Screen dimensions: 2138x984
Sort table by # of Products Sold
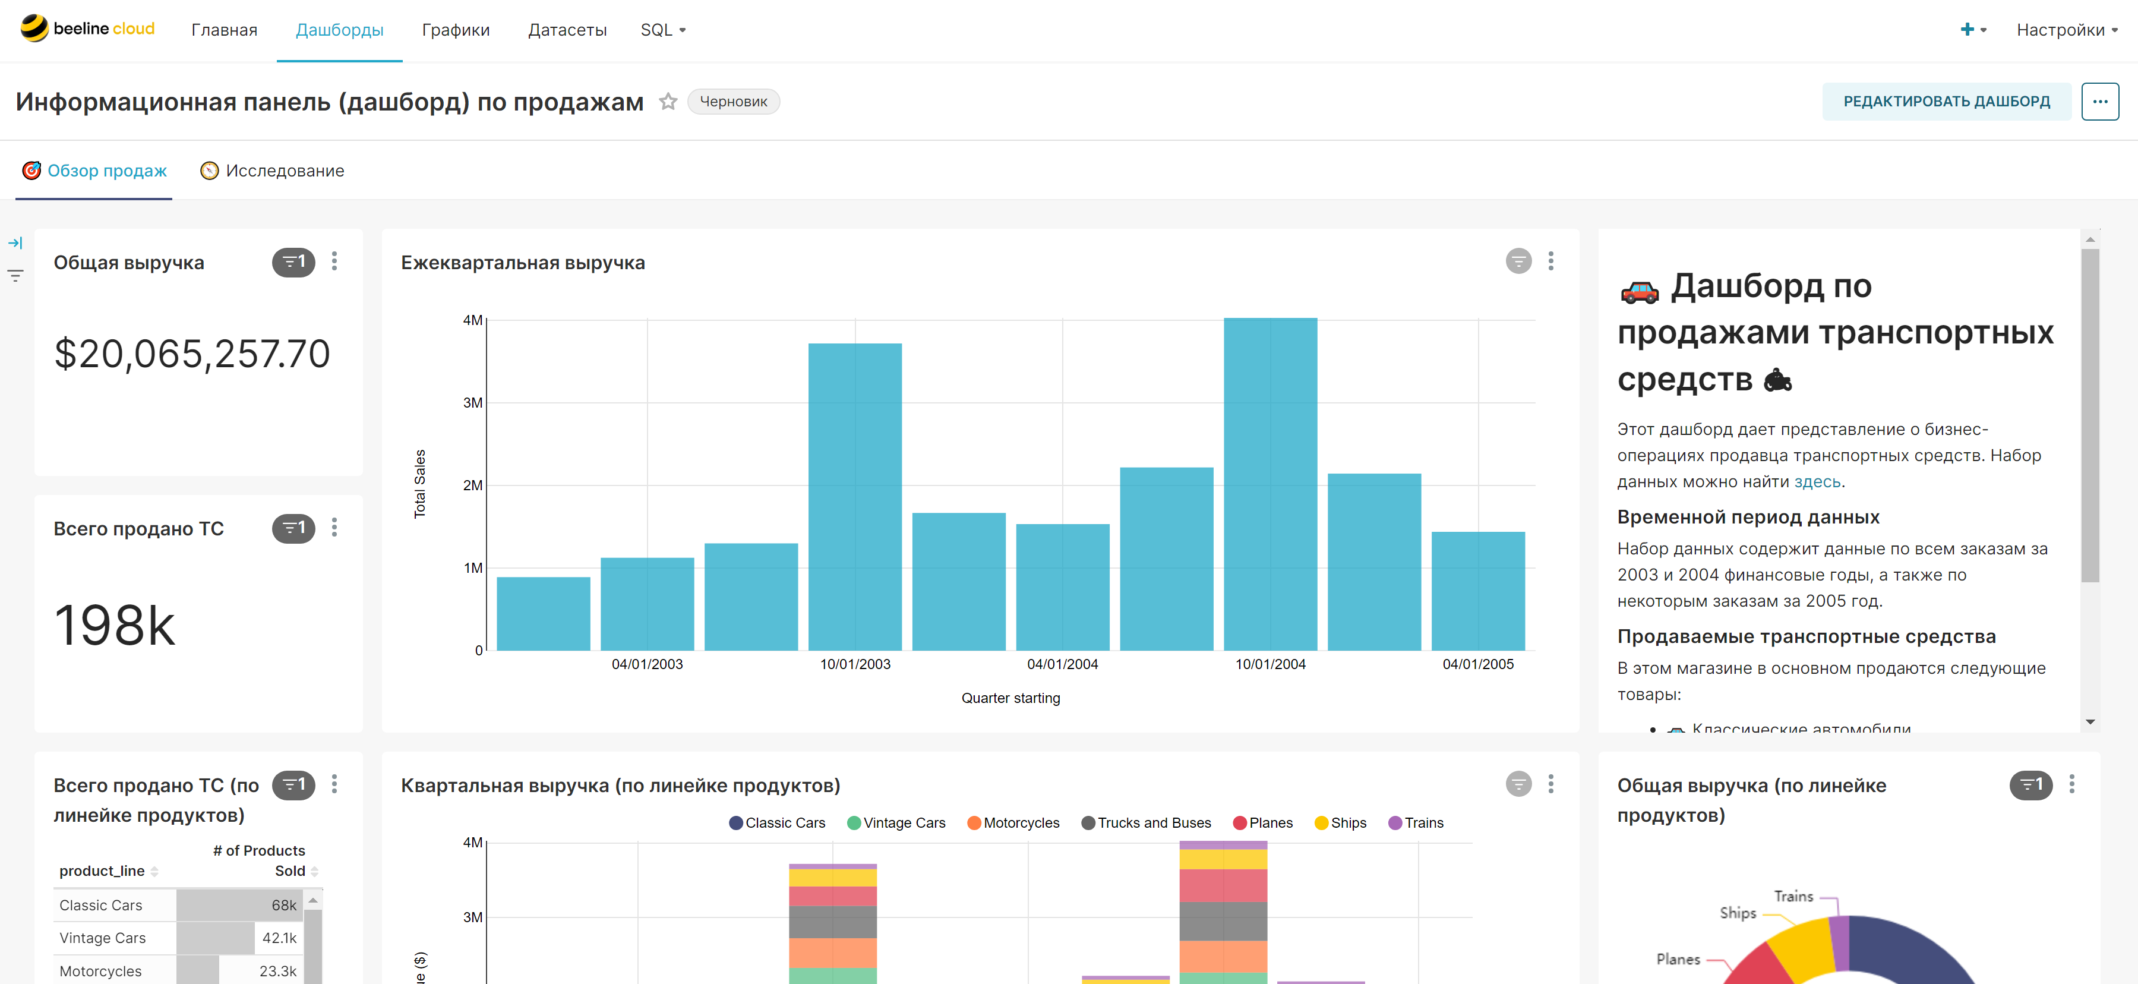[x=266, y=860]
